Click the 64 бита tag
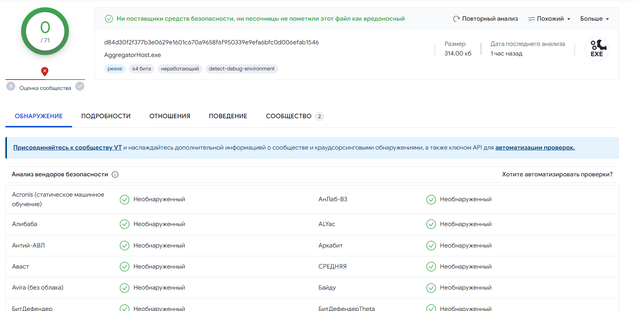Image resolution: width=637 pixels, height=311 pixels. pos(142,69)
